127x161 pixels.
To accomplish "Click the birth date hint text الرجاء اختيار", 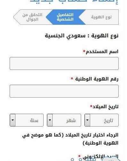I will (x=70, y=139).
